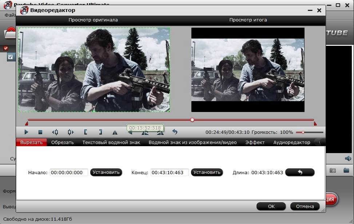Image resolution: width=354 pixels, height=224 pixels.
Task: Adjust the Громкость volume slider knob
Action: click(x=303, y=132)
